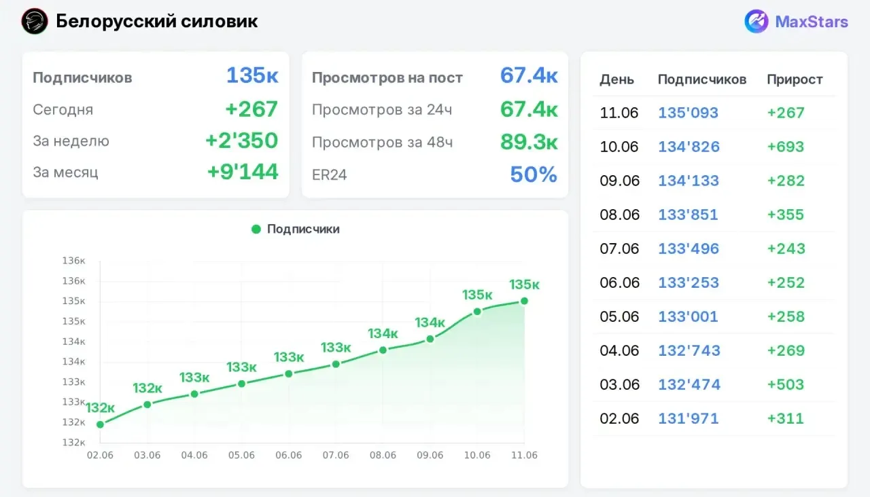Click the 133'496 subscriber count

coord(689,248)
